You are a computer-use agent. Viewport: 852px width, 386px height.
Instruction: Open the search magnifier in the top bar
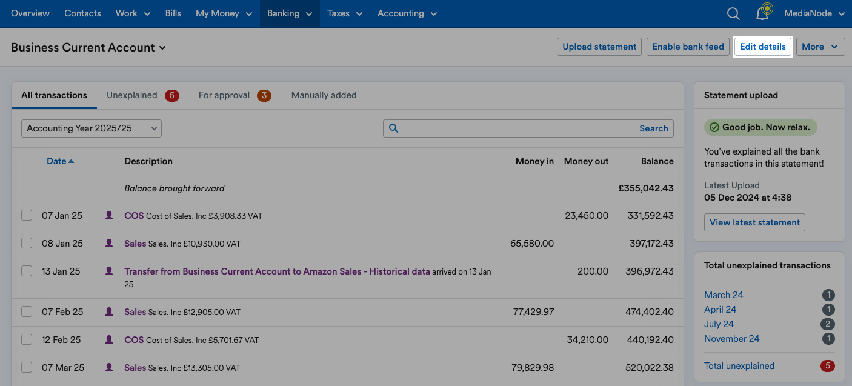(x=733, y=13)
